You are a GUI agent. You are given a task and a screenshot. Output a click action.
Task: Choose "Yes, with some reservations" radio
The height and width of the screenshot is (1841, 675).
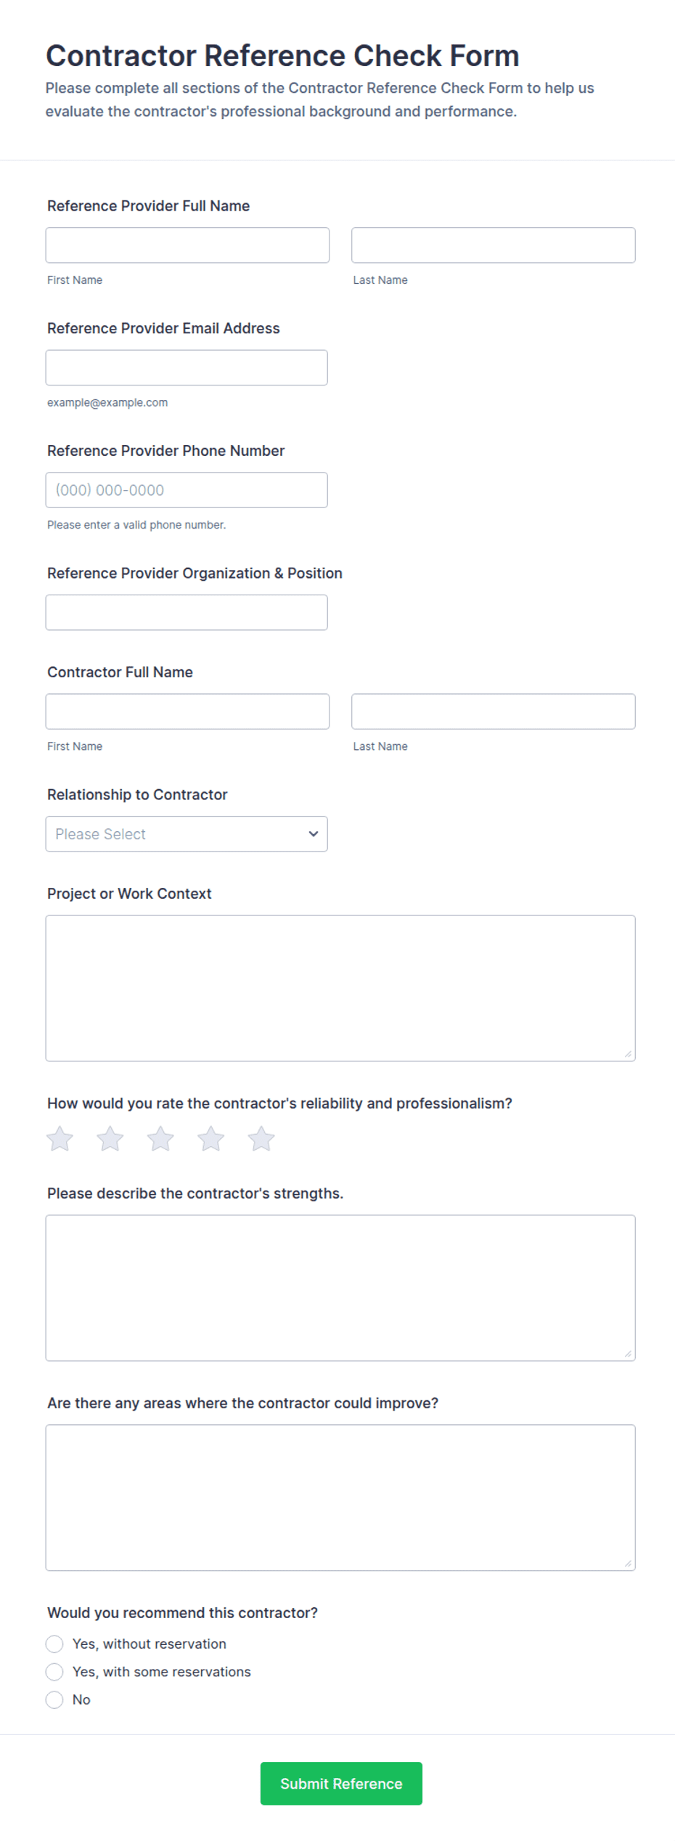pos(54,1672)
